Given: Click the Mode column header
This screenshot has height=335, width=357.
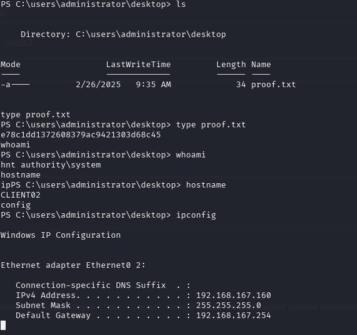Looking at the screenshot, I should 11,65.
